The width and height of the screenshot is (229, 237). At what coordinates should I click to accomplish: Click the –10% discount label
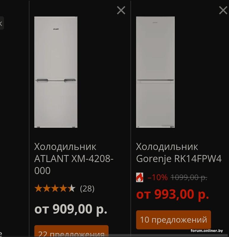coord(158,177)
